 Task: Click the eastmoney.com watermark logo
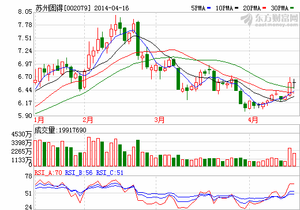tap(269, 20)
